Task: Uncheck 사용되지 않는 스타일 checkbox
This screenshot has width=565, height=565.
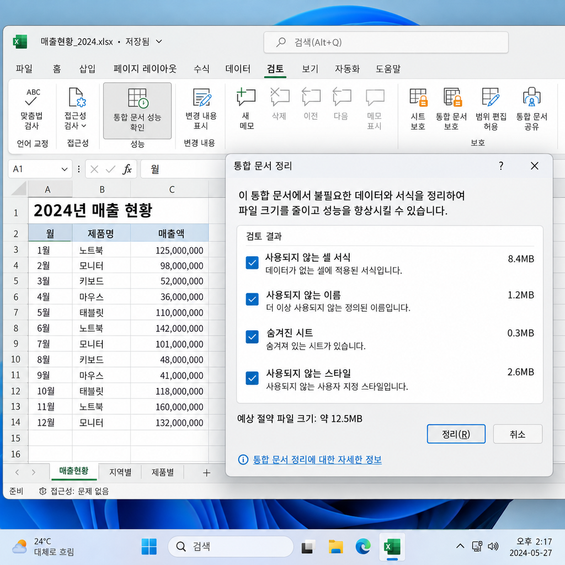Action: (x=252, y=378)
